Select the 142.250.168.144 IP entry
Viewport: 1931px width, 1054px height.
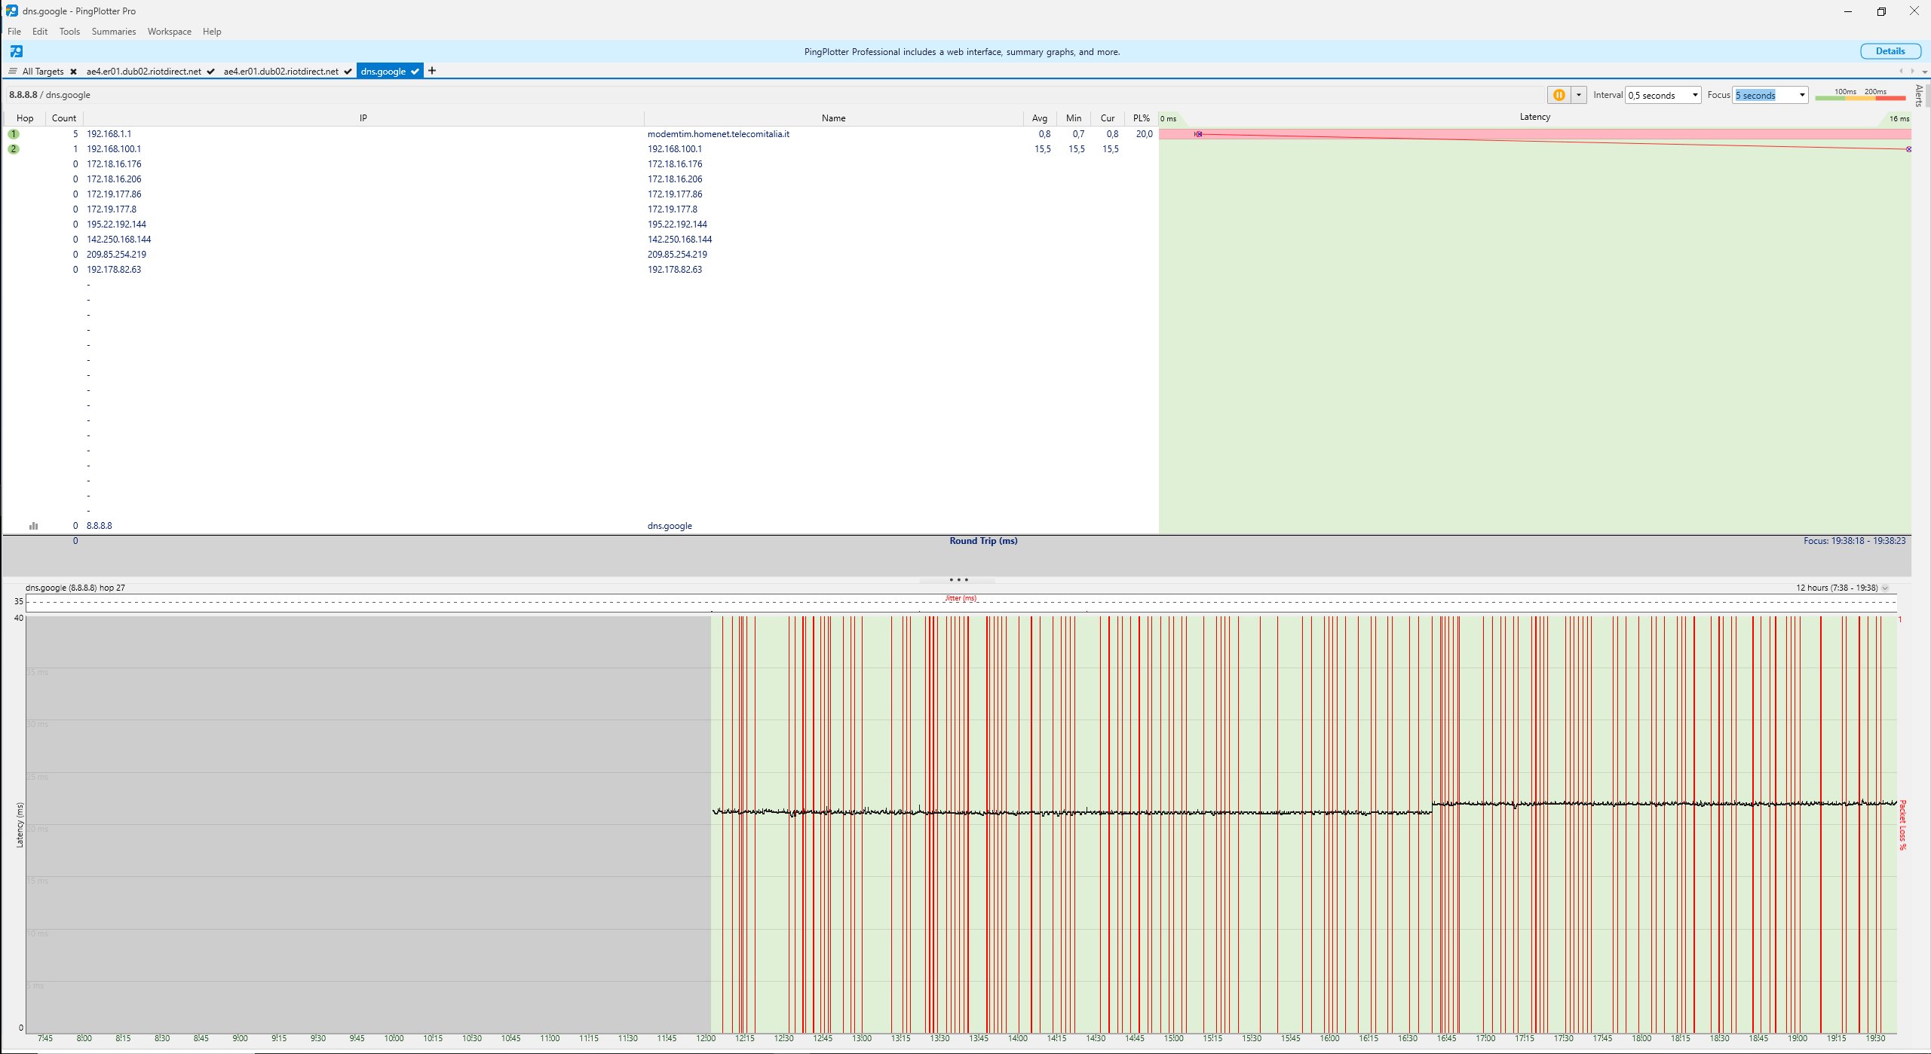[x=118, y=240]
